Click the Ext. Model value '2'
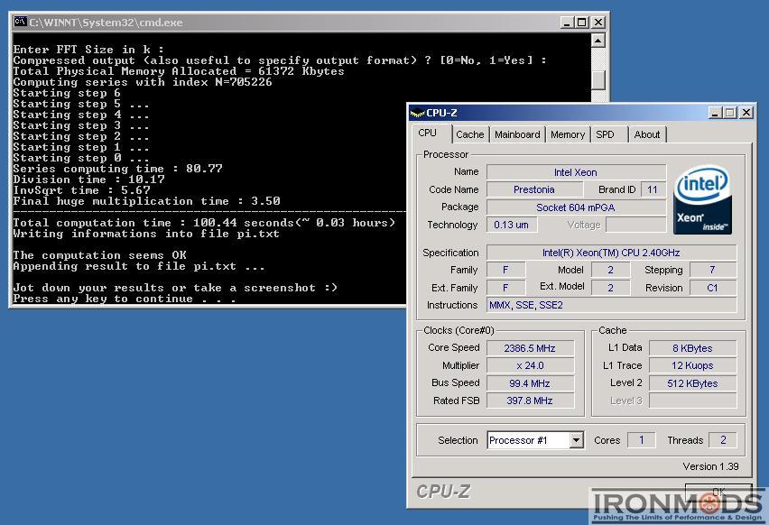Image resolution: width=769 pixels, height=525 pixels. point(610,288)
